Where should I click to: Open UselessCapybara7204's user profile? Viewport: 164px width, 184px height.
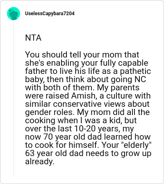click(50, 14)
